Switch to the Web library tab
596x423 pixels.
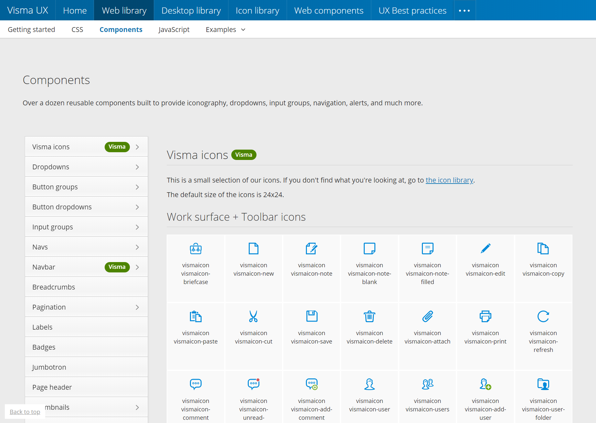pos(124,10)
